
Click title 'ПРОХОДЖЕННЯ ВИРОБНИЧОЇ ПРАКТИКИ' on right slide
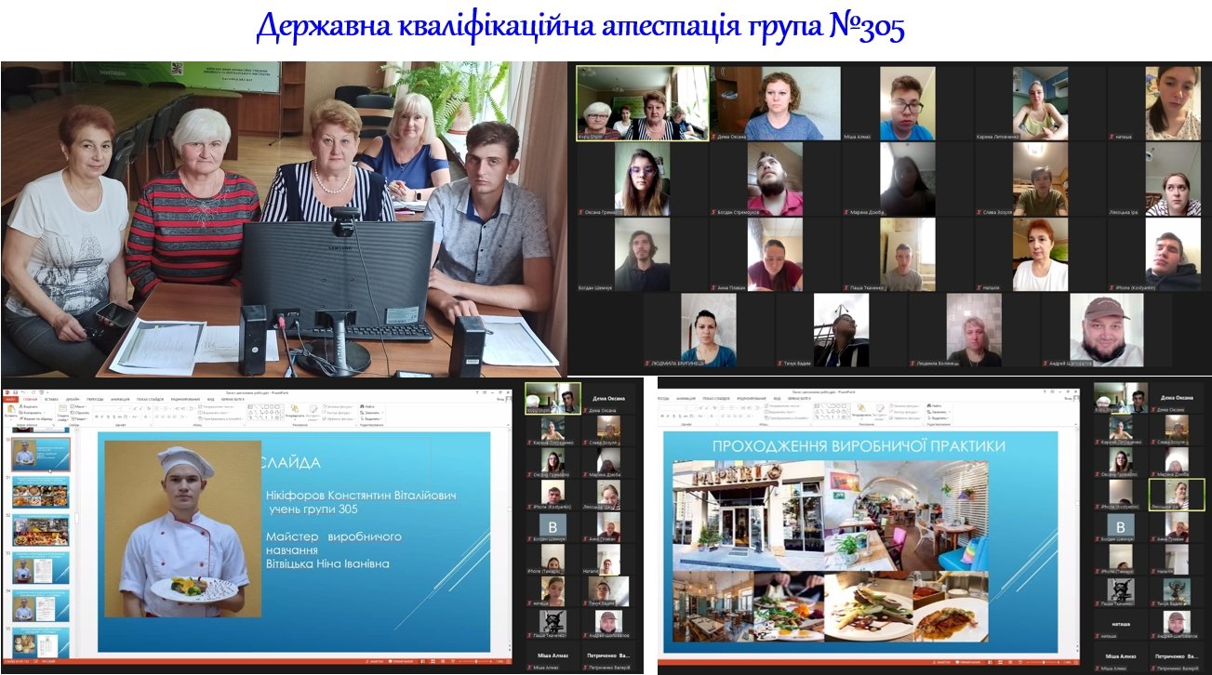coord(859,446)
